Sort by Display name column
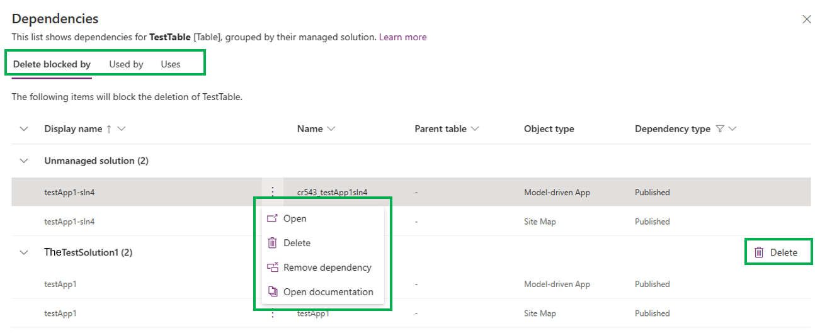The height and width of the screenshot is (333, 815). click(73, 129)
